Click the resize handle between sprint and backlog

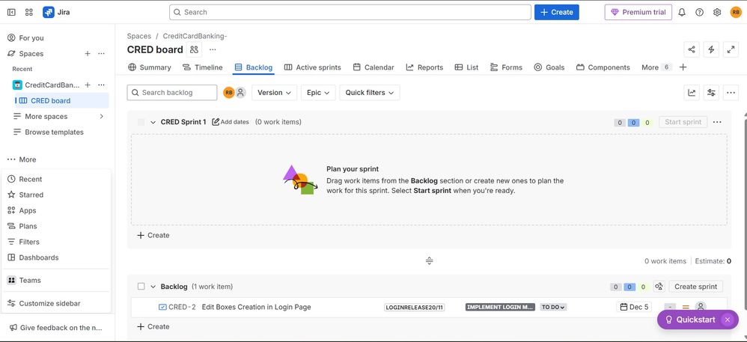click(x=429, y=261)
